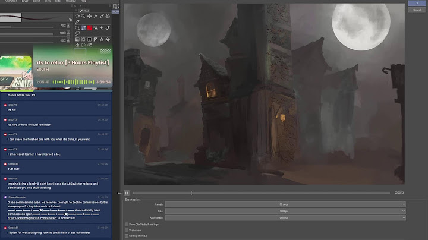The image size is (428, 240).
Task: Open the Filter menu
Action: (x=58, y=1)
